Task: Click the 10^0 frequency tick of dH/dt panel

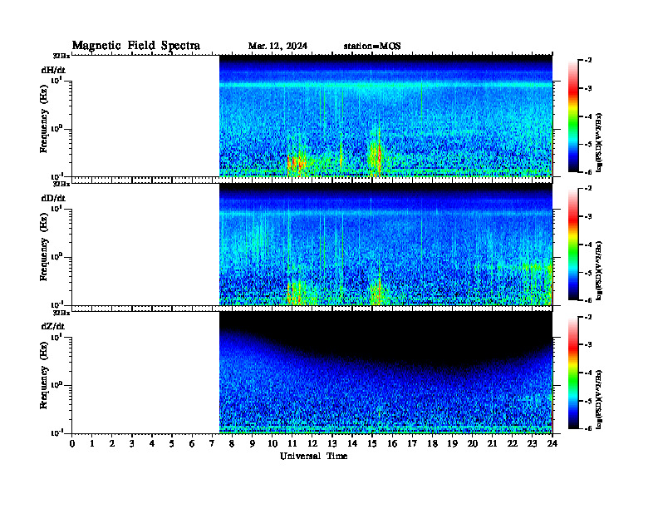Action: point(57,128)
